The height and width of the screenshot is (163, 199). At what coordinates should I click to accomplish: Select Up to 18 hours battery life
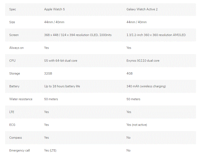coord(62,86)
